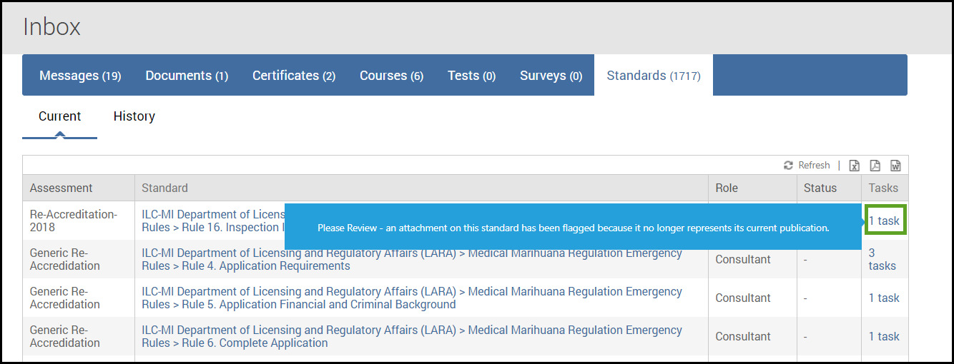954x364 pixels.
Task: Export the table to PDF
Action: point(875,166)
